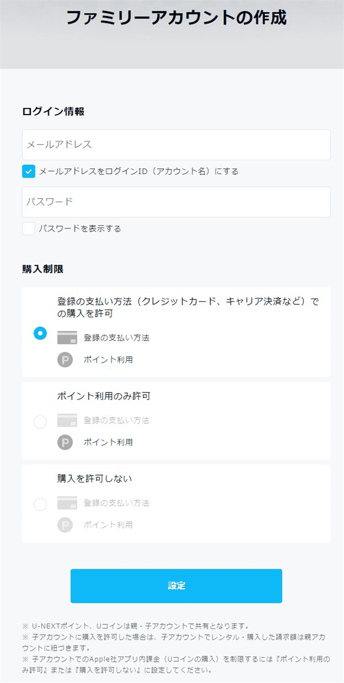Click the point icon under ポイント利用のみ許可
Screen dimensions: 344x683
click(x=65, y=442)
